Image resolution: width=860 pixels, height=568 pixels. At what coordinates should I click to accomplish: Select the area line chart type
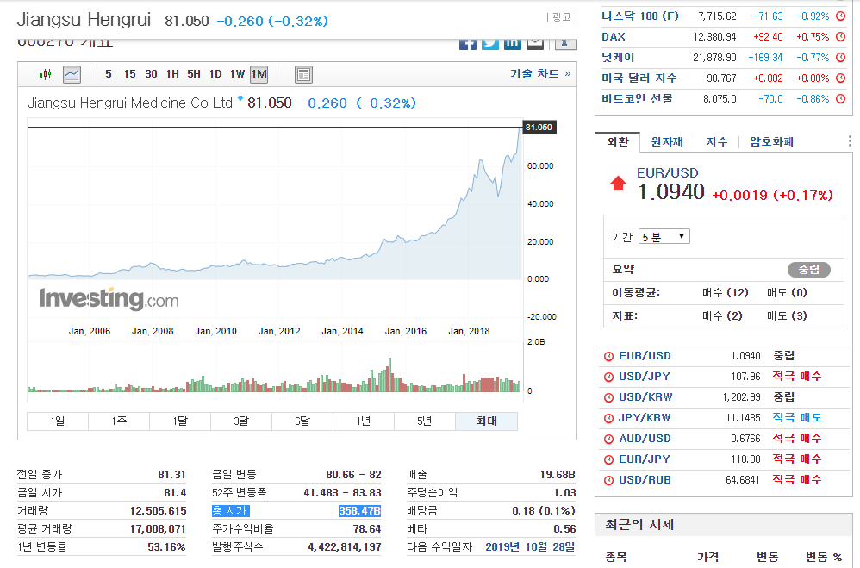(72, 74)
